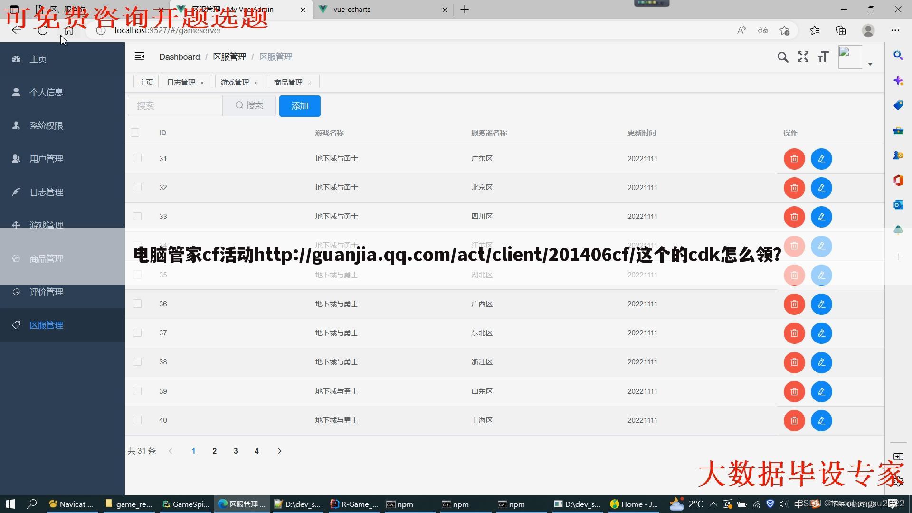This screenshot has width=912, height=513.
Task: Go to pagination page 3
Action: pos(236,451)
